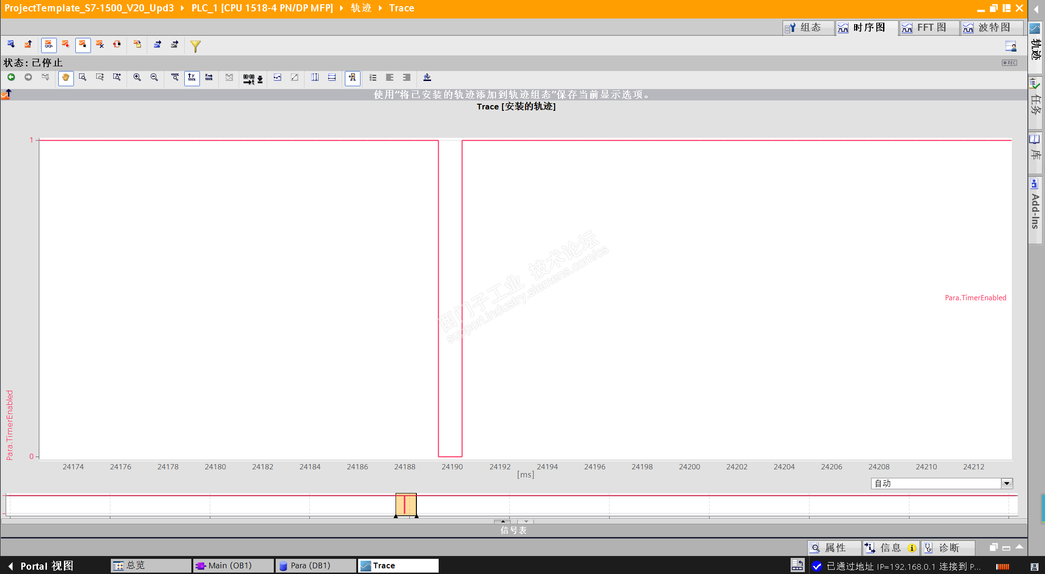
Task: Click the green undo zoom arrow
Action: [x=11, y=77]
